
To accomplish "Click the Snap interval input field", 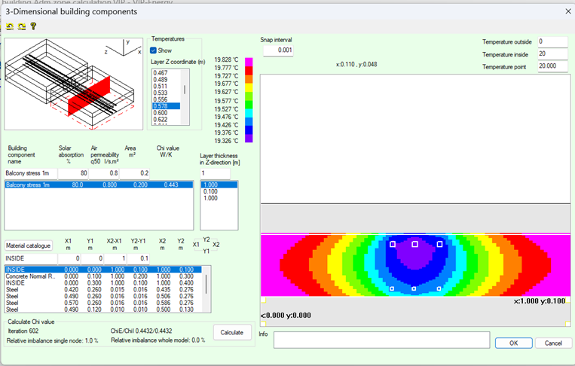I will (x=277, y=50).
